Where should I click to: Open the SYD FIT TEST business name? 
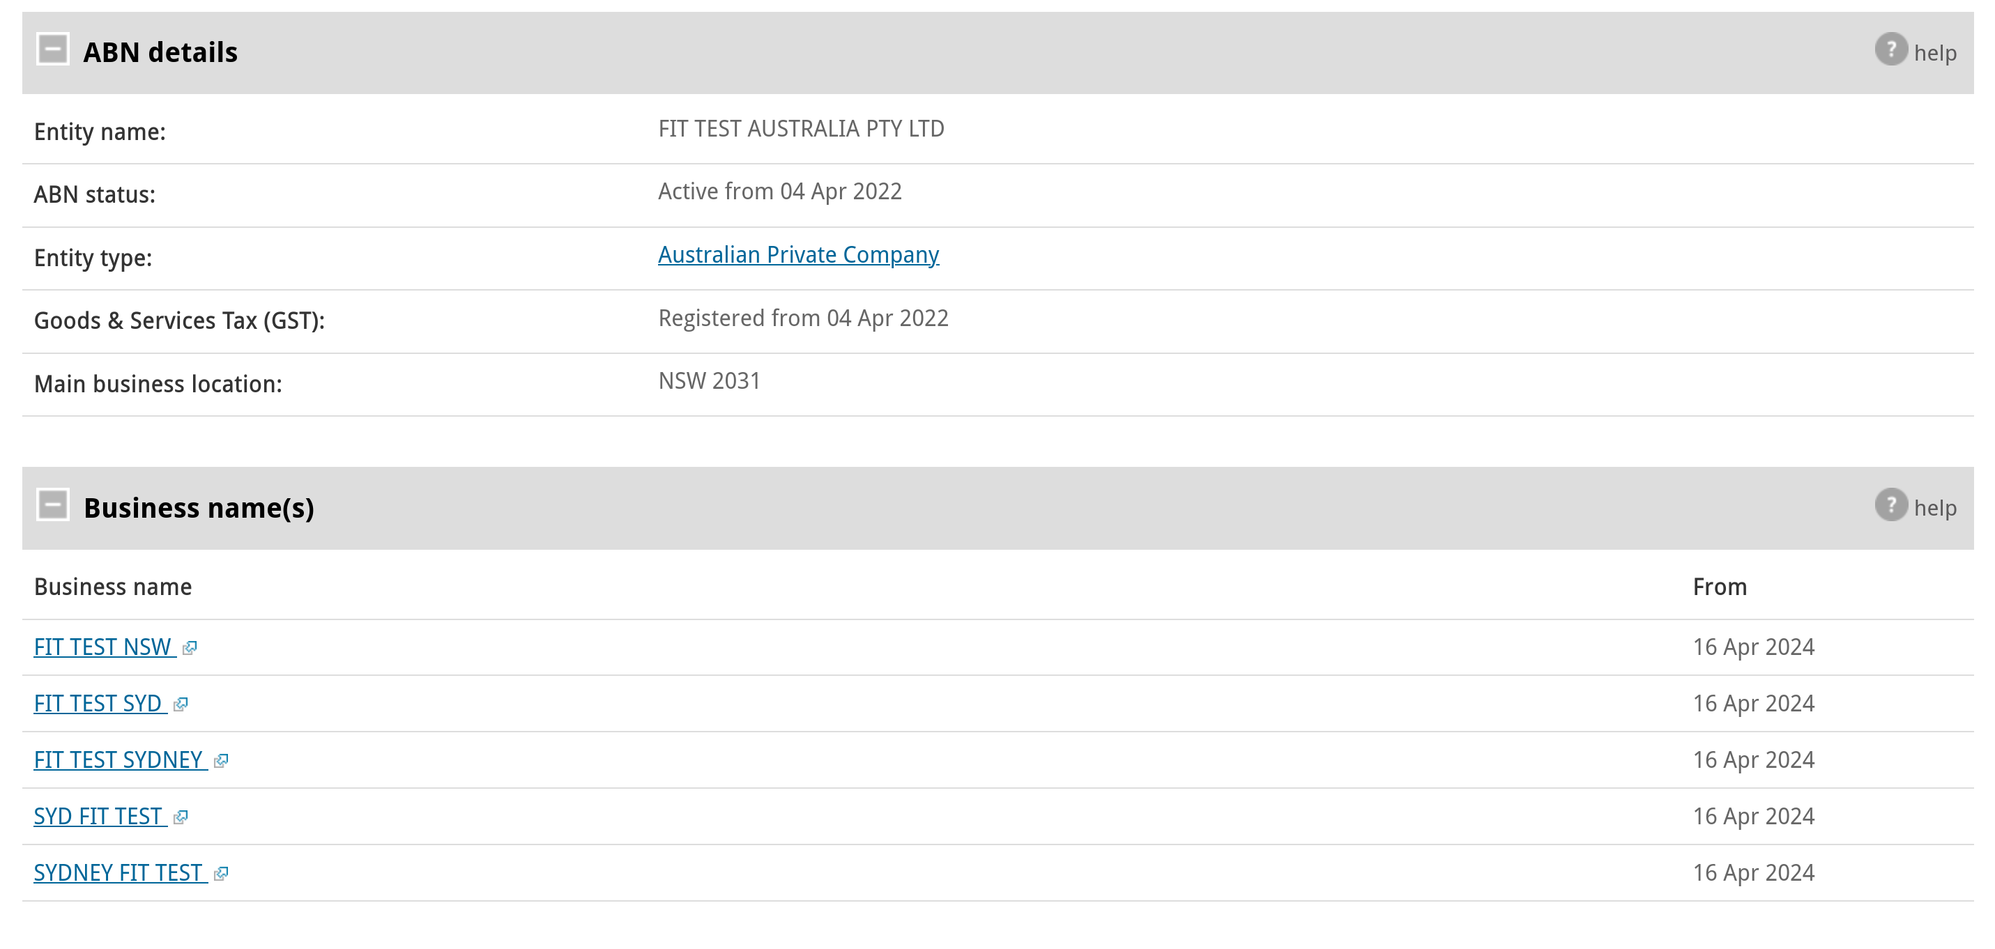coord(98,817)
